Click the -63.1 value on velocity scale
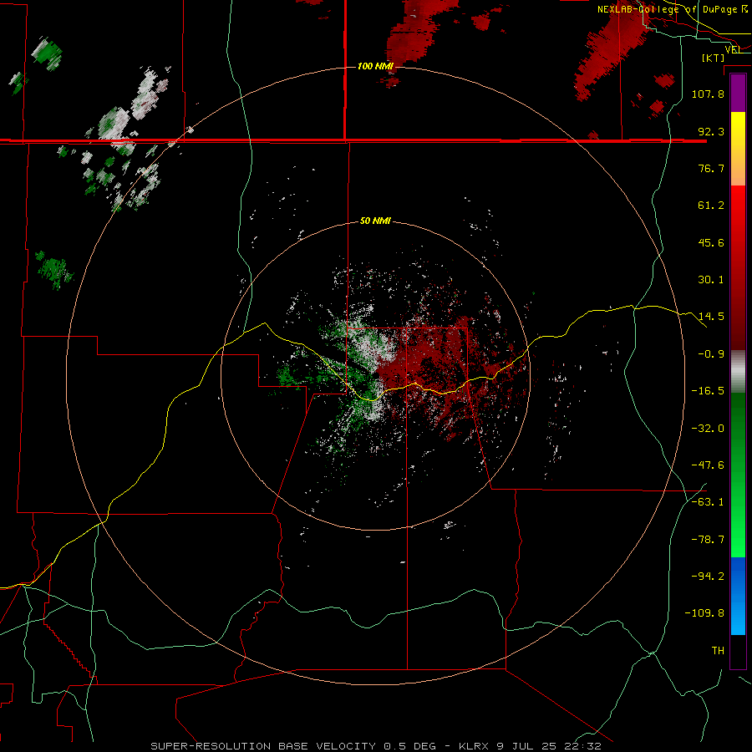This screenshot has height=752, width=752. 708,502
